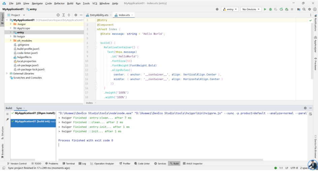This screenshot has height=171, width=318.
Task: Open Code Linter tool window
Action: (x=142, y=164)
